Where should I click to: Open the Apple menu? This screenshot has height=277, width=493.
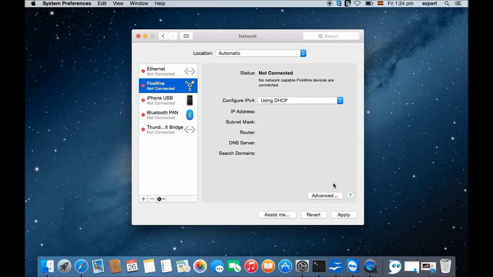point(33,3)
